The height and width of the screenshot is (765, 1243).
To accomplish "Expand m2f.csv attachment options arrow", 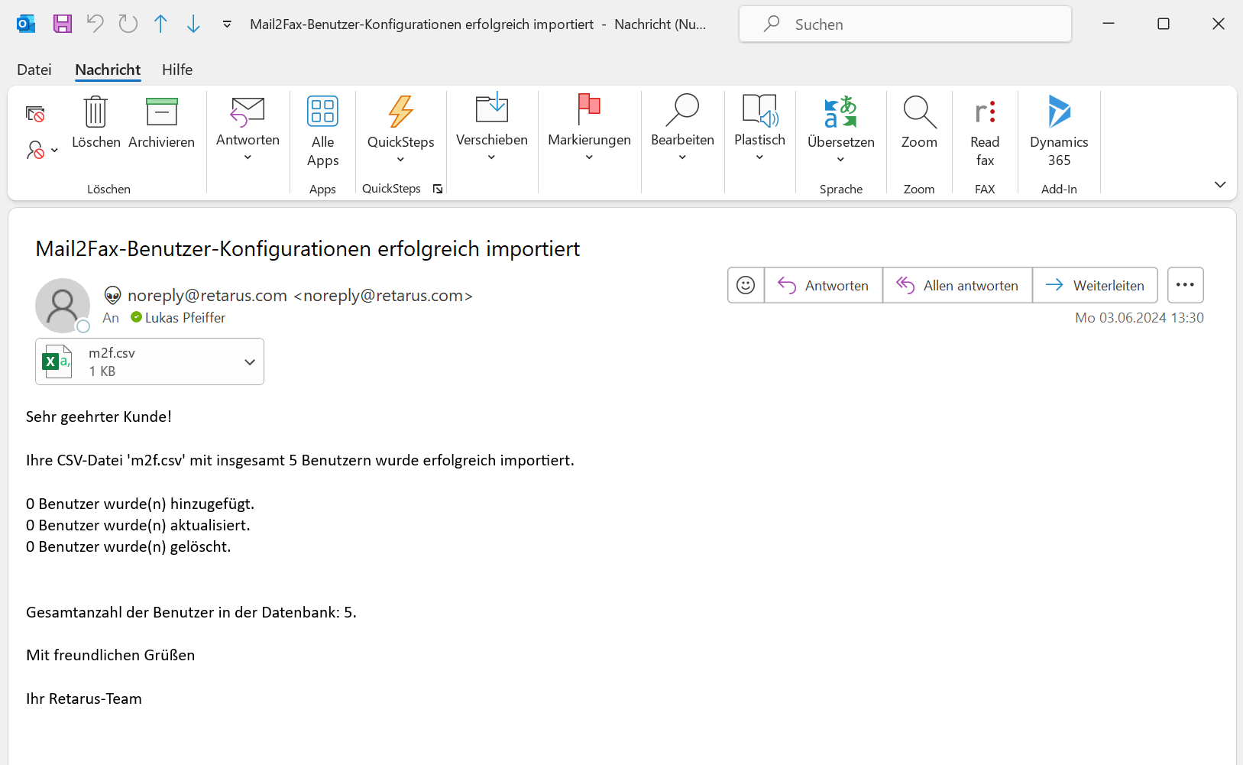I will [249, 362].
